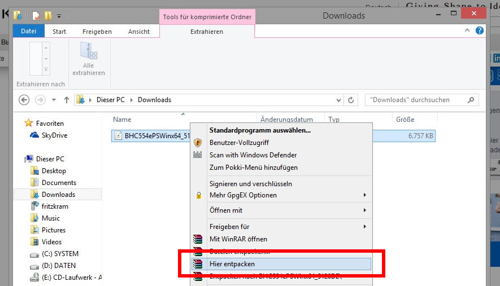Viewport: 500px width, 286px height.
Task: Select the Extrahieren ribbon tab
Action: (x=207, y=32)
